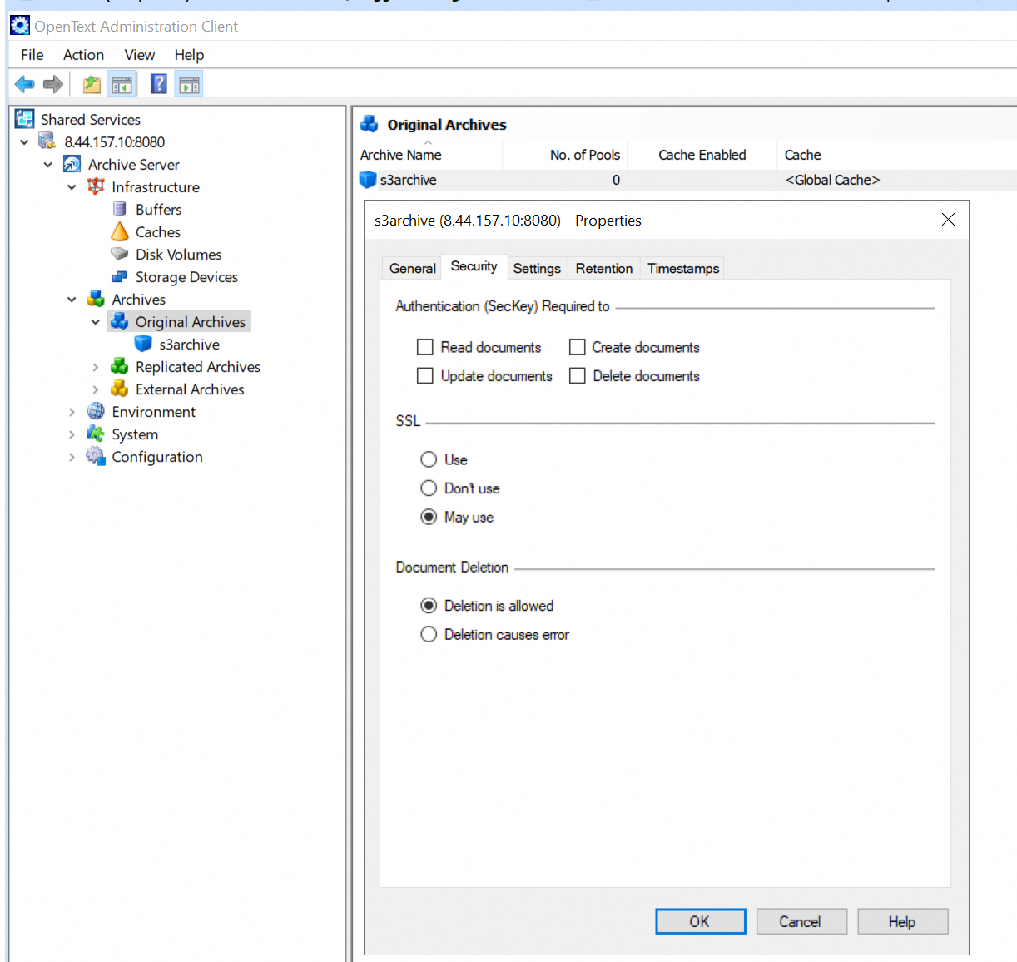Viewport: 1017px width, 962px height.
Task: Collapse the Infrastructure node
Action: pos(72,187)
